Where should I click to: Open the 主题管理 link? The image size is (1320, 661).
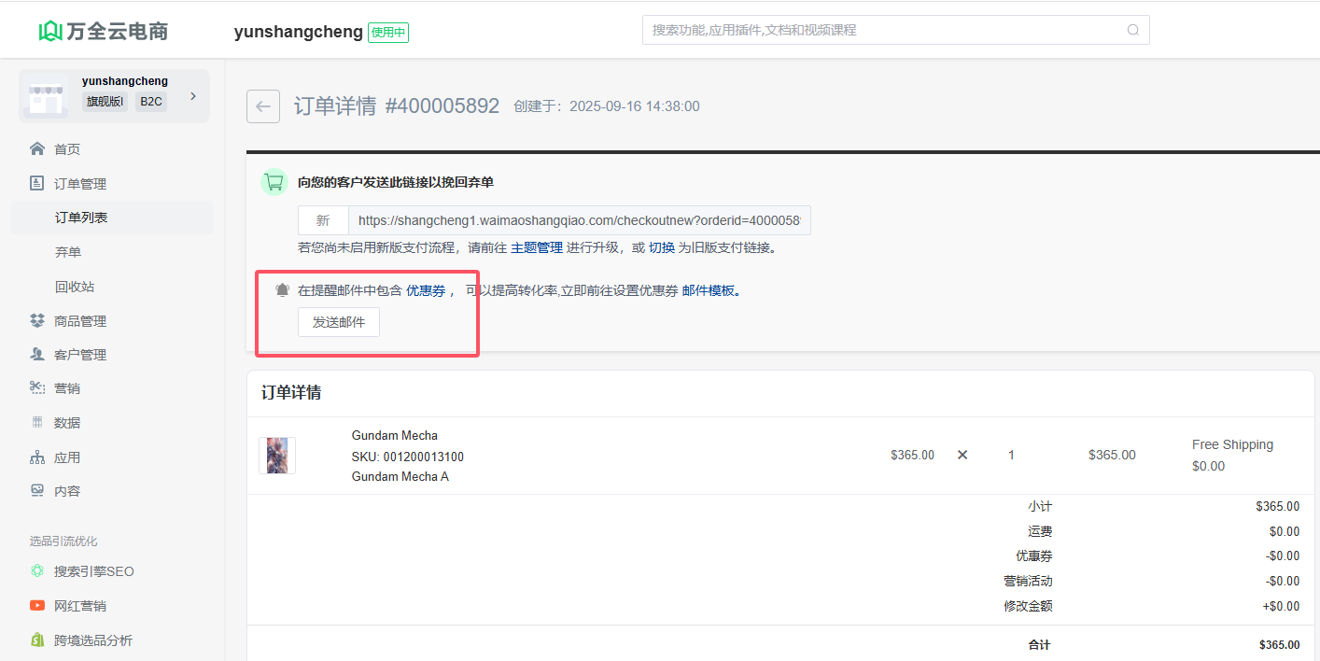click(x=537, y=247)
